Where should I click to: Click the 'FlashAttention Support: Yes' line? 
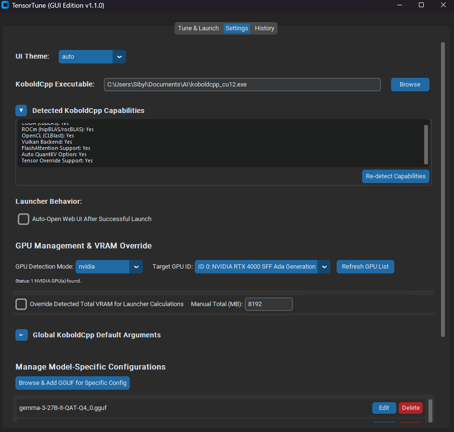coord(56,148)
